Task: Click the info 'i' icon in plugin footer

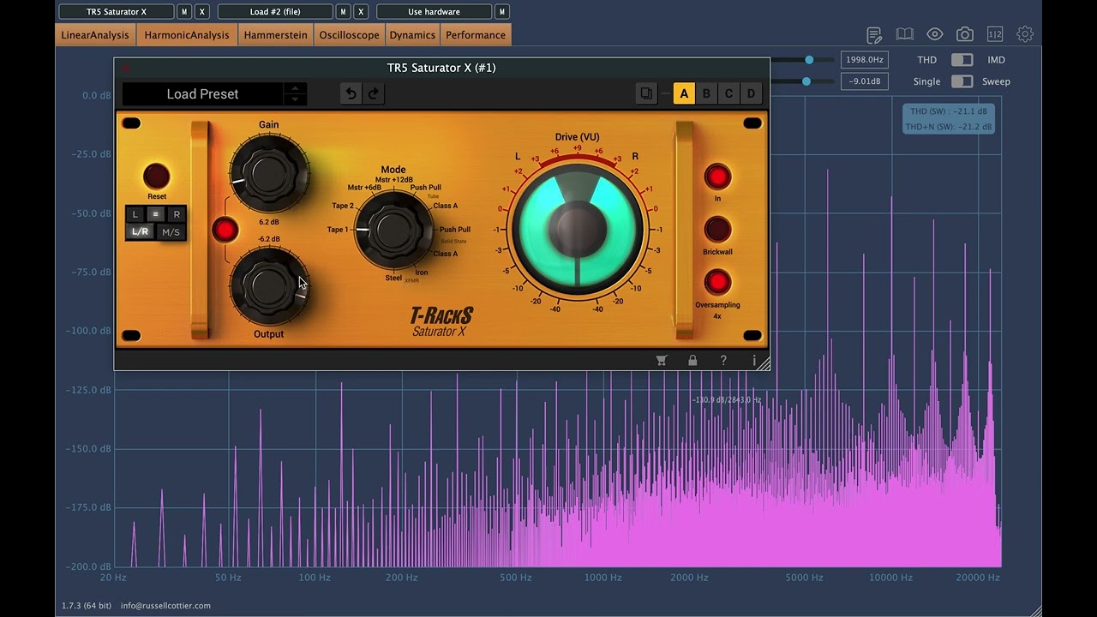Action: pos(754,361)
